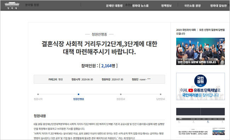This screenshot has height=140, width=230.
Task: Click the 국민청원 round badge icon
Action: point(200,81)
